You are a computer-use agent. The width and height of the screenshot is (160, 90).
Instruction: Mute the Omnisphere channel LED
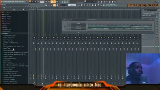(63, 29)
